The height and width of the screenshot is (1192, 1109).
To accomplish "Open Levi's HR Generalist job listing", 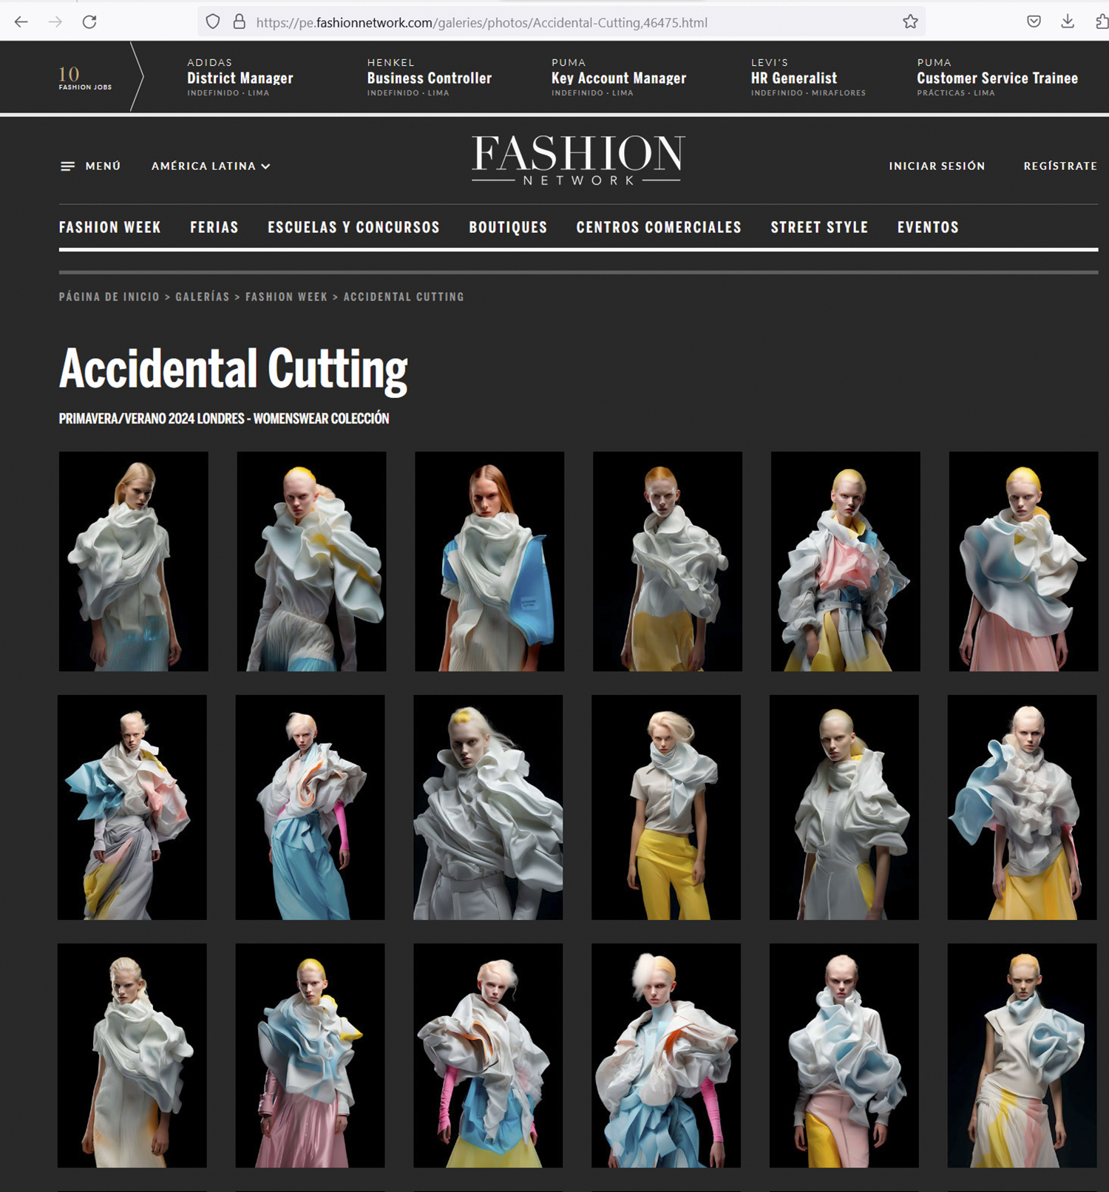I will click(808, 78).
